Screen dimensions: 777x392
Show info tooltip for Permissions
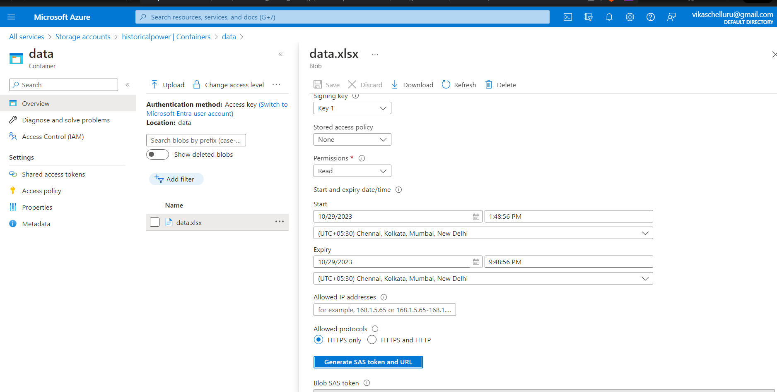click(362, 158)
